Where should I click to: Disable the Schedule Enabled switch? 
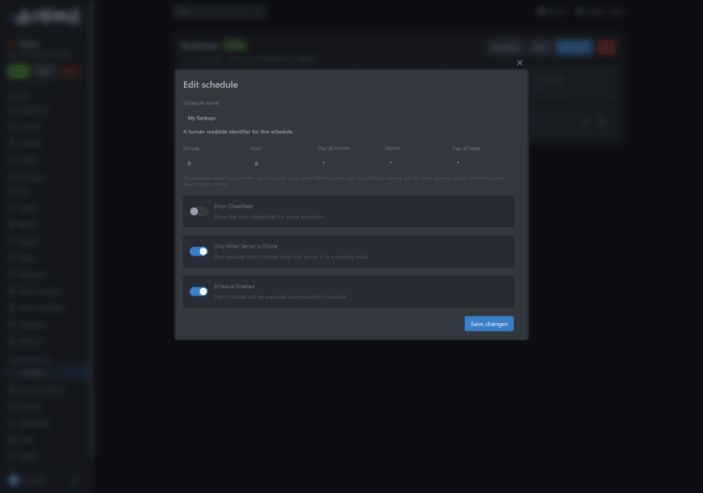[199, 292]
